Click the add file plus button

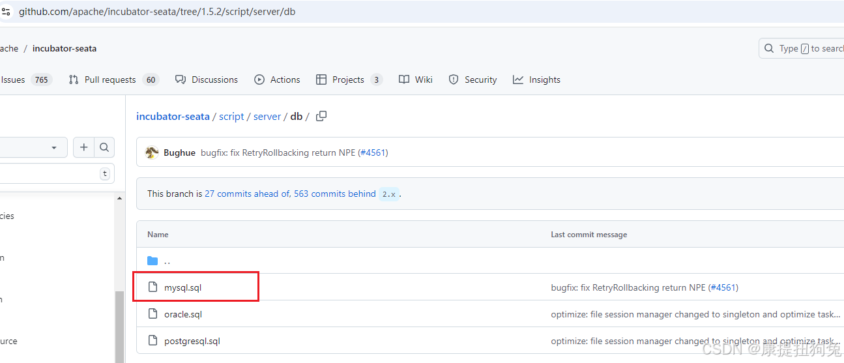83,148
